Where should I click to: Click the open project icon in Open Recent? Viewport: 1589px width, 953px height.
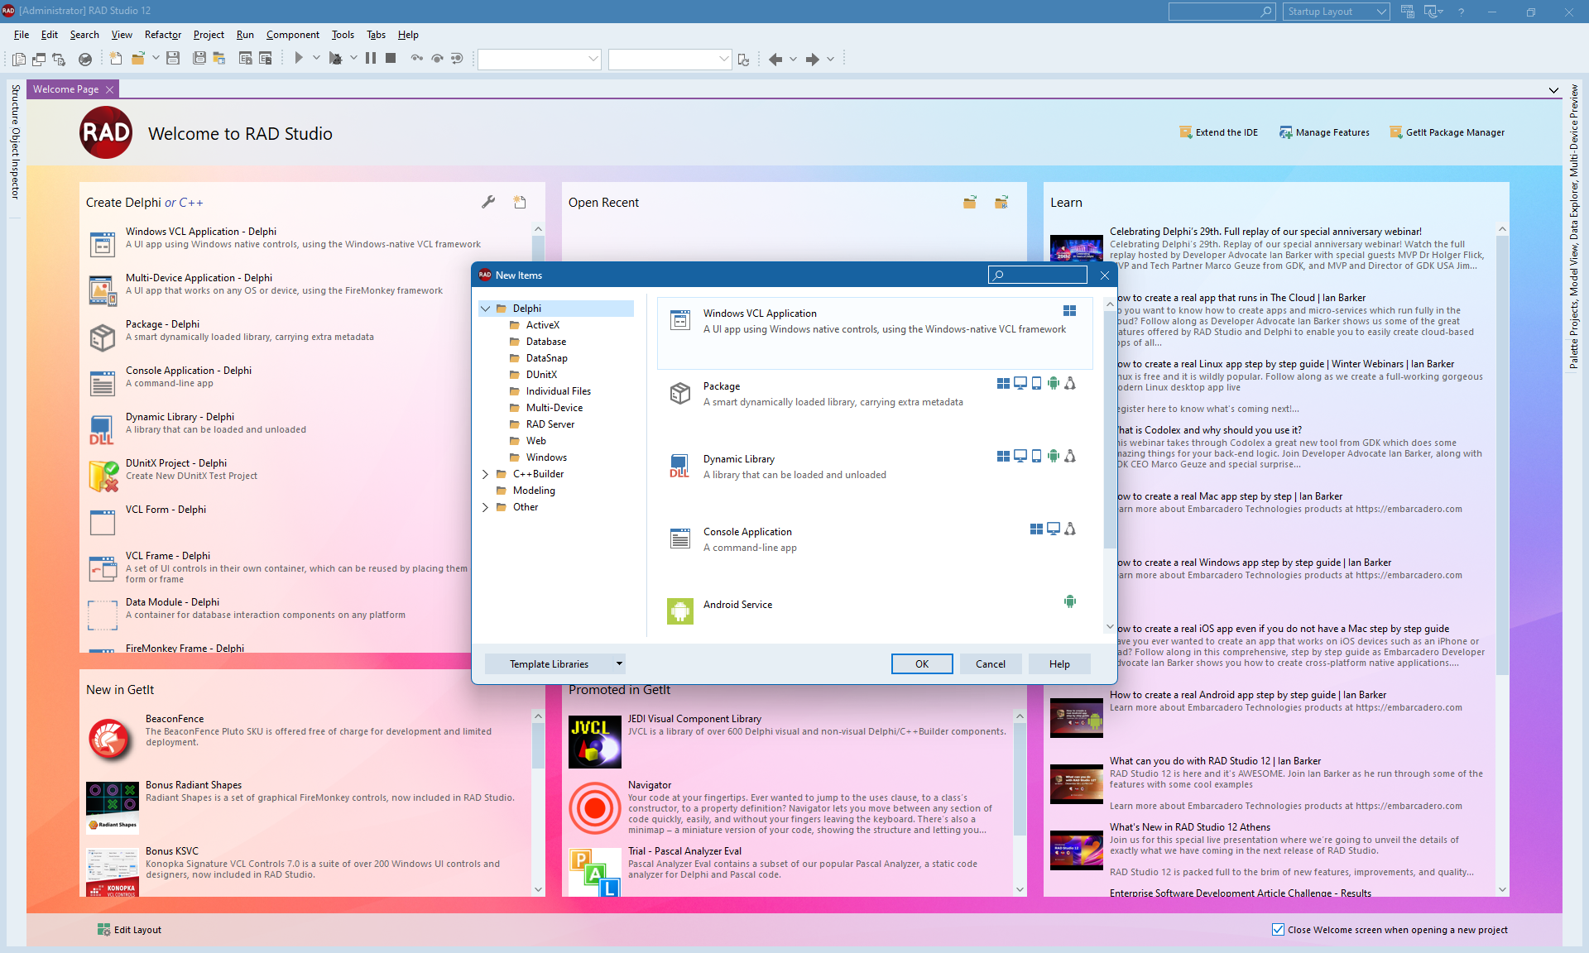[1001, 202]
